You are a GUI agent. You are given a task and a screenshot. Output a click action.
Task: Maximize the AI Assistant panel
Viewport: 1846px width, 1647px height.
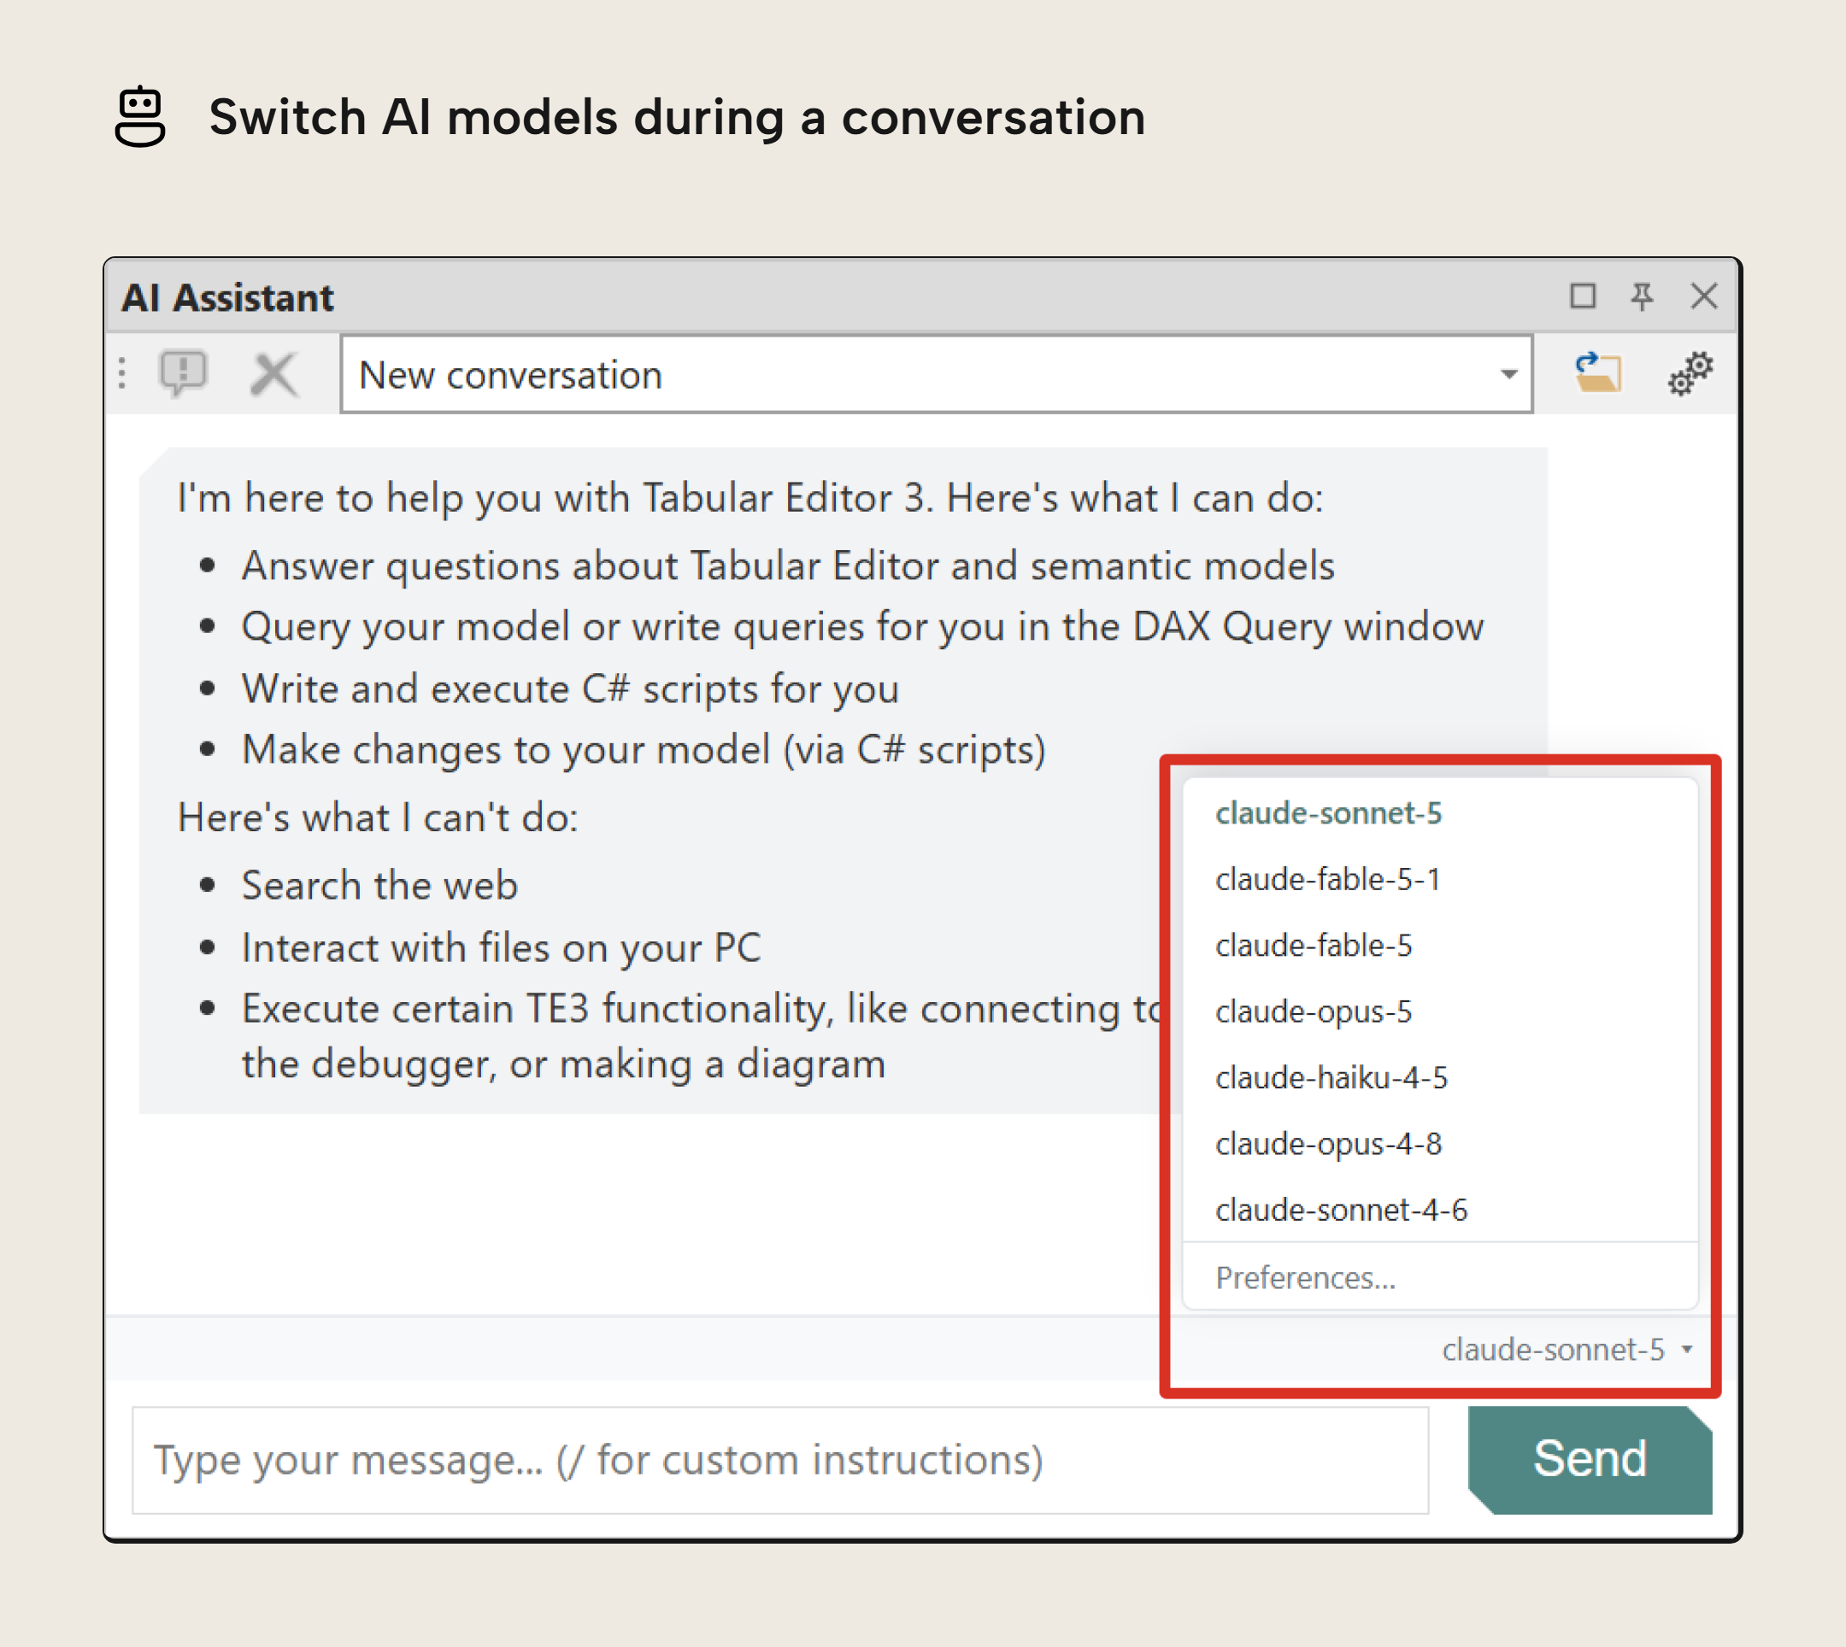(1583, 296)
